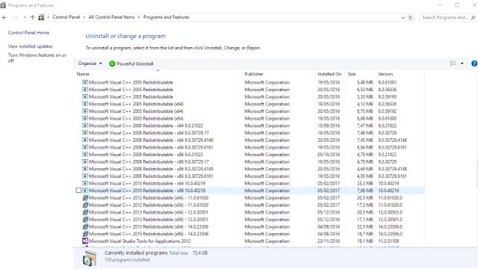Refresh the Programs and Features list
Viewport: 478px width, 269px height.
click(x=411, y=18)
